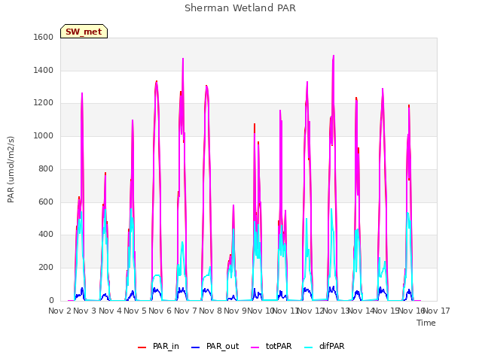Click the cyan difPAR legend swatch
Image resolution: width=482 pixels, height=361 pixels.
(x=308, y=347)
